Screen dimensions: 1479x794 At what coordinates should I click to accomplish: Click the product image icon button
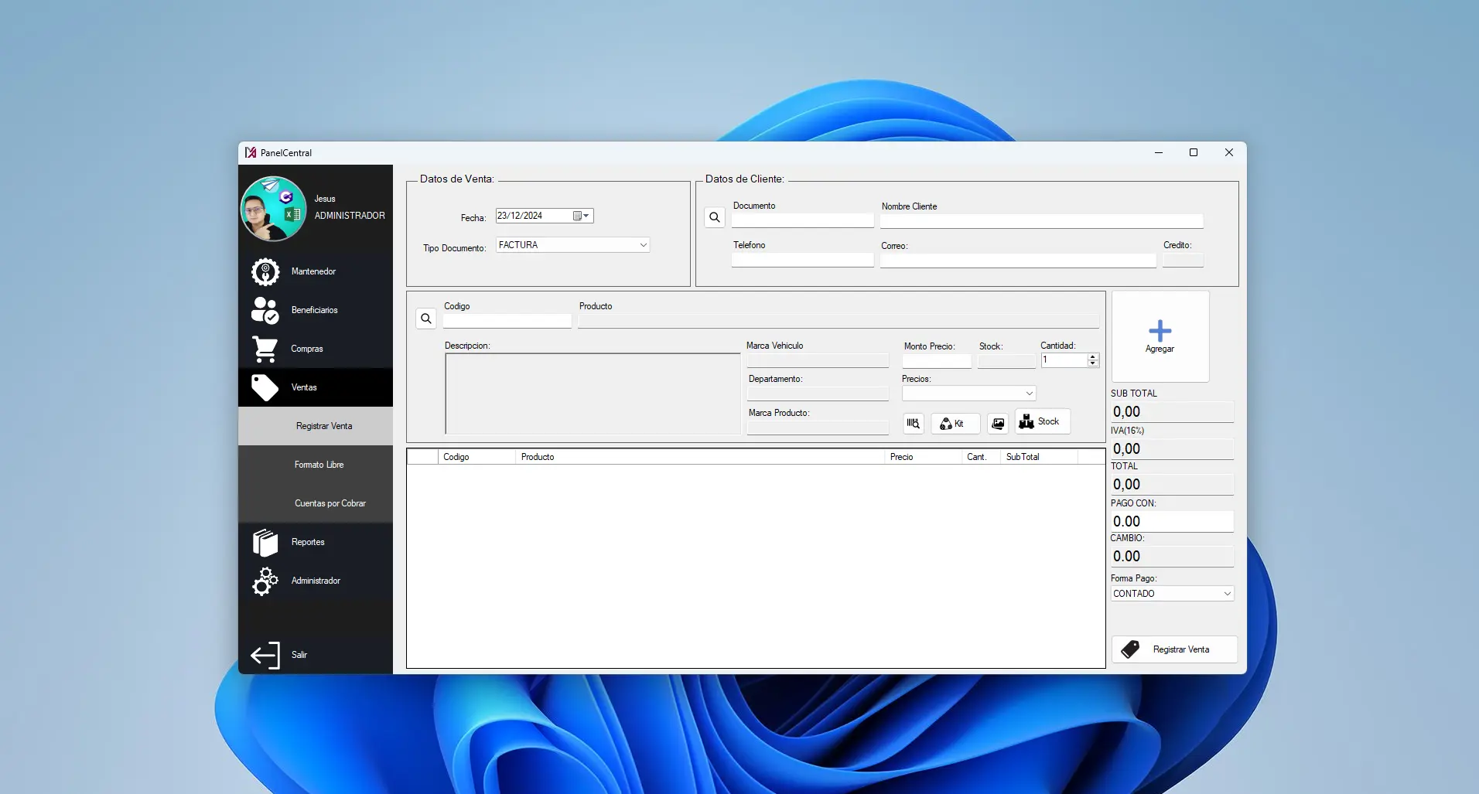pyautogui.click(x=998, y=423)
